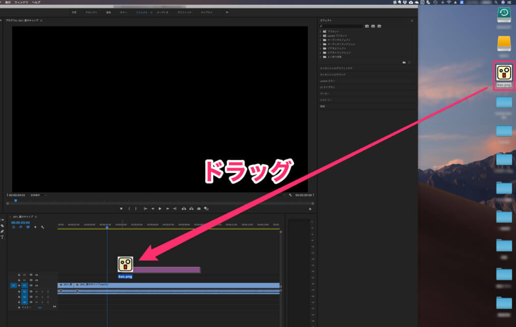Click the Effects panel search field
Viewport: 516px width, 327px height.
343,26
